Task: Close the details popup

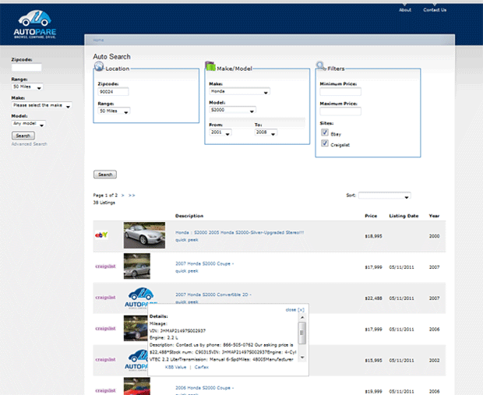Action: [x=294, y=309]
